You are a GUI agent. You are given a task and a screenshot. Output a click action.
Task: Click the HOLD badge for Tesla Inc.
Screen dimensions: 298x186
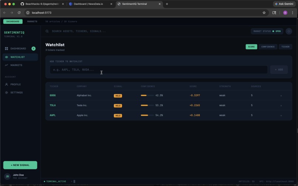(118, 106)
